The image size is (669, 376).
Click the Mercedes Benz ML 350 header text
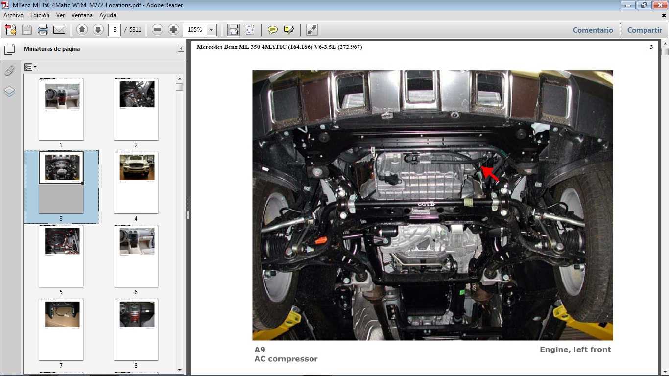point(279,47)
